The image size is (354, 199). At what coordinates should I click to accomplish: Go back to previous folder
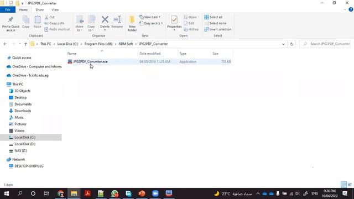click(5, 44)
